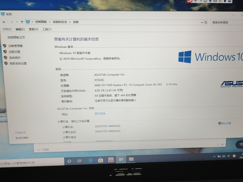
Task: Open the recent locations dropdown arrow
Action: tap(17, 22)
